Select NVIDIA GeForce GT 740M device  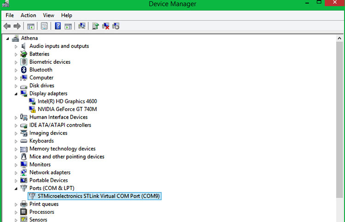[67, 109]
